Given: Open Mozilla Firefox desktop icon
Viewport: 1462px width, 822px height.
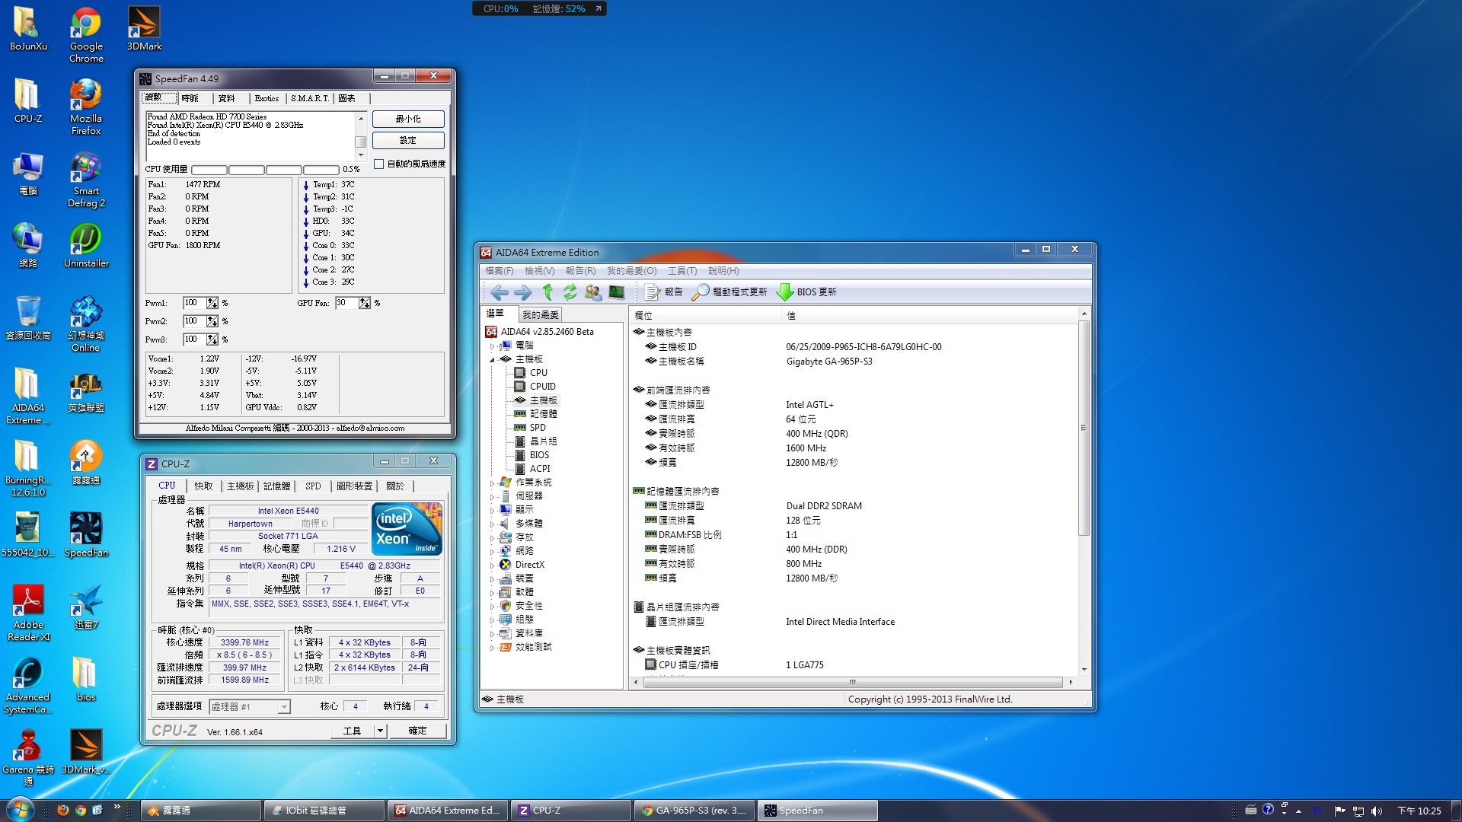Looking at the screenshot, I should [x=86, y=107].
